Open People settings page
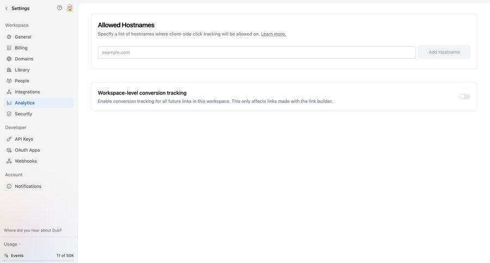The width and height of the screenshot is (490, 263). point(39,81)
